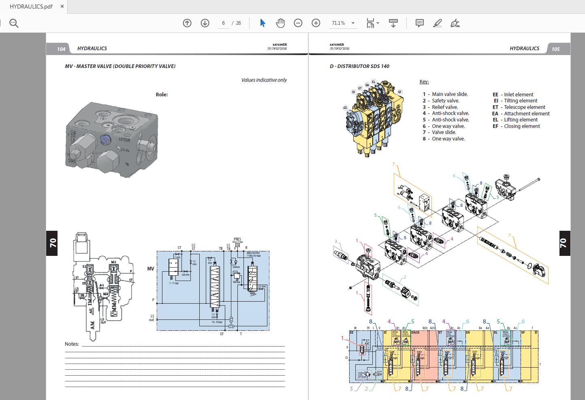
Task: Click the master valve 3D image
Action: pos(112,140)
